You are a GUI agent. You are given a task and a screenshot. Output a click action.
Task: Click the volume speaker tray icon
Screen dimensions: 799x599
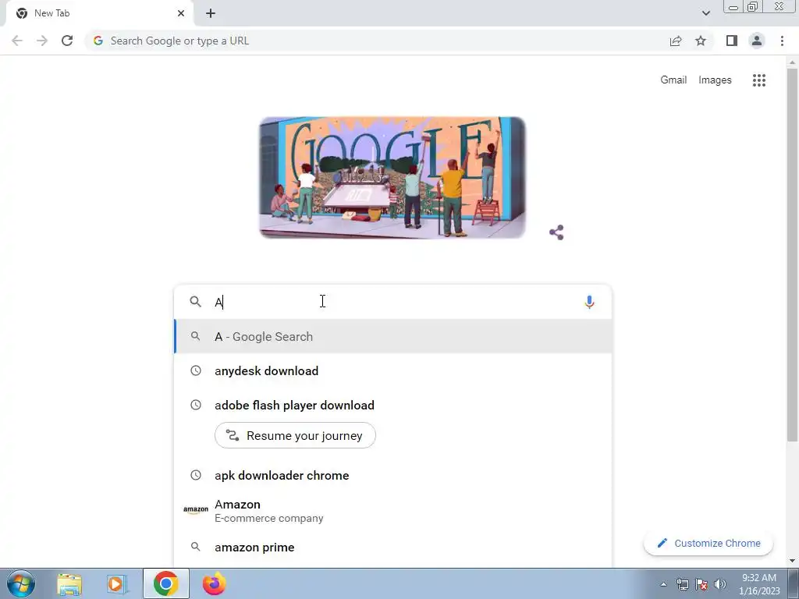(720, 584)
